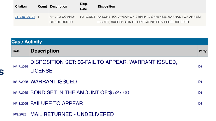Click the Disposition column header
This screenshot has height=121, width=216.
pos(106,6)
